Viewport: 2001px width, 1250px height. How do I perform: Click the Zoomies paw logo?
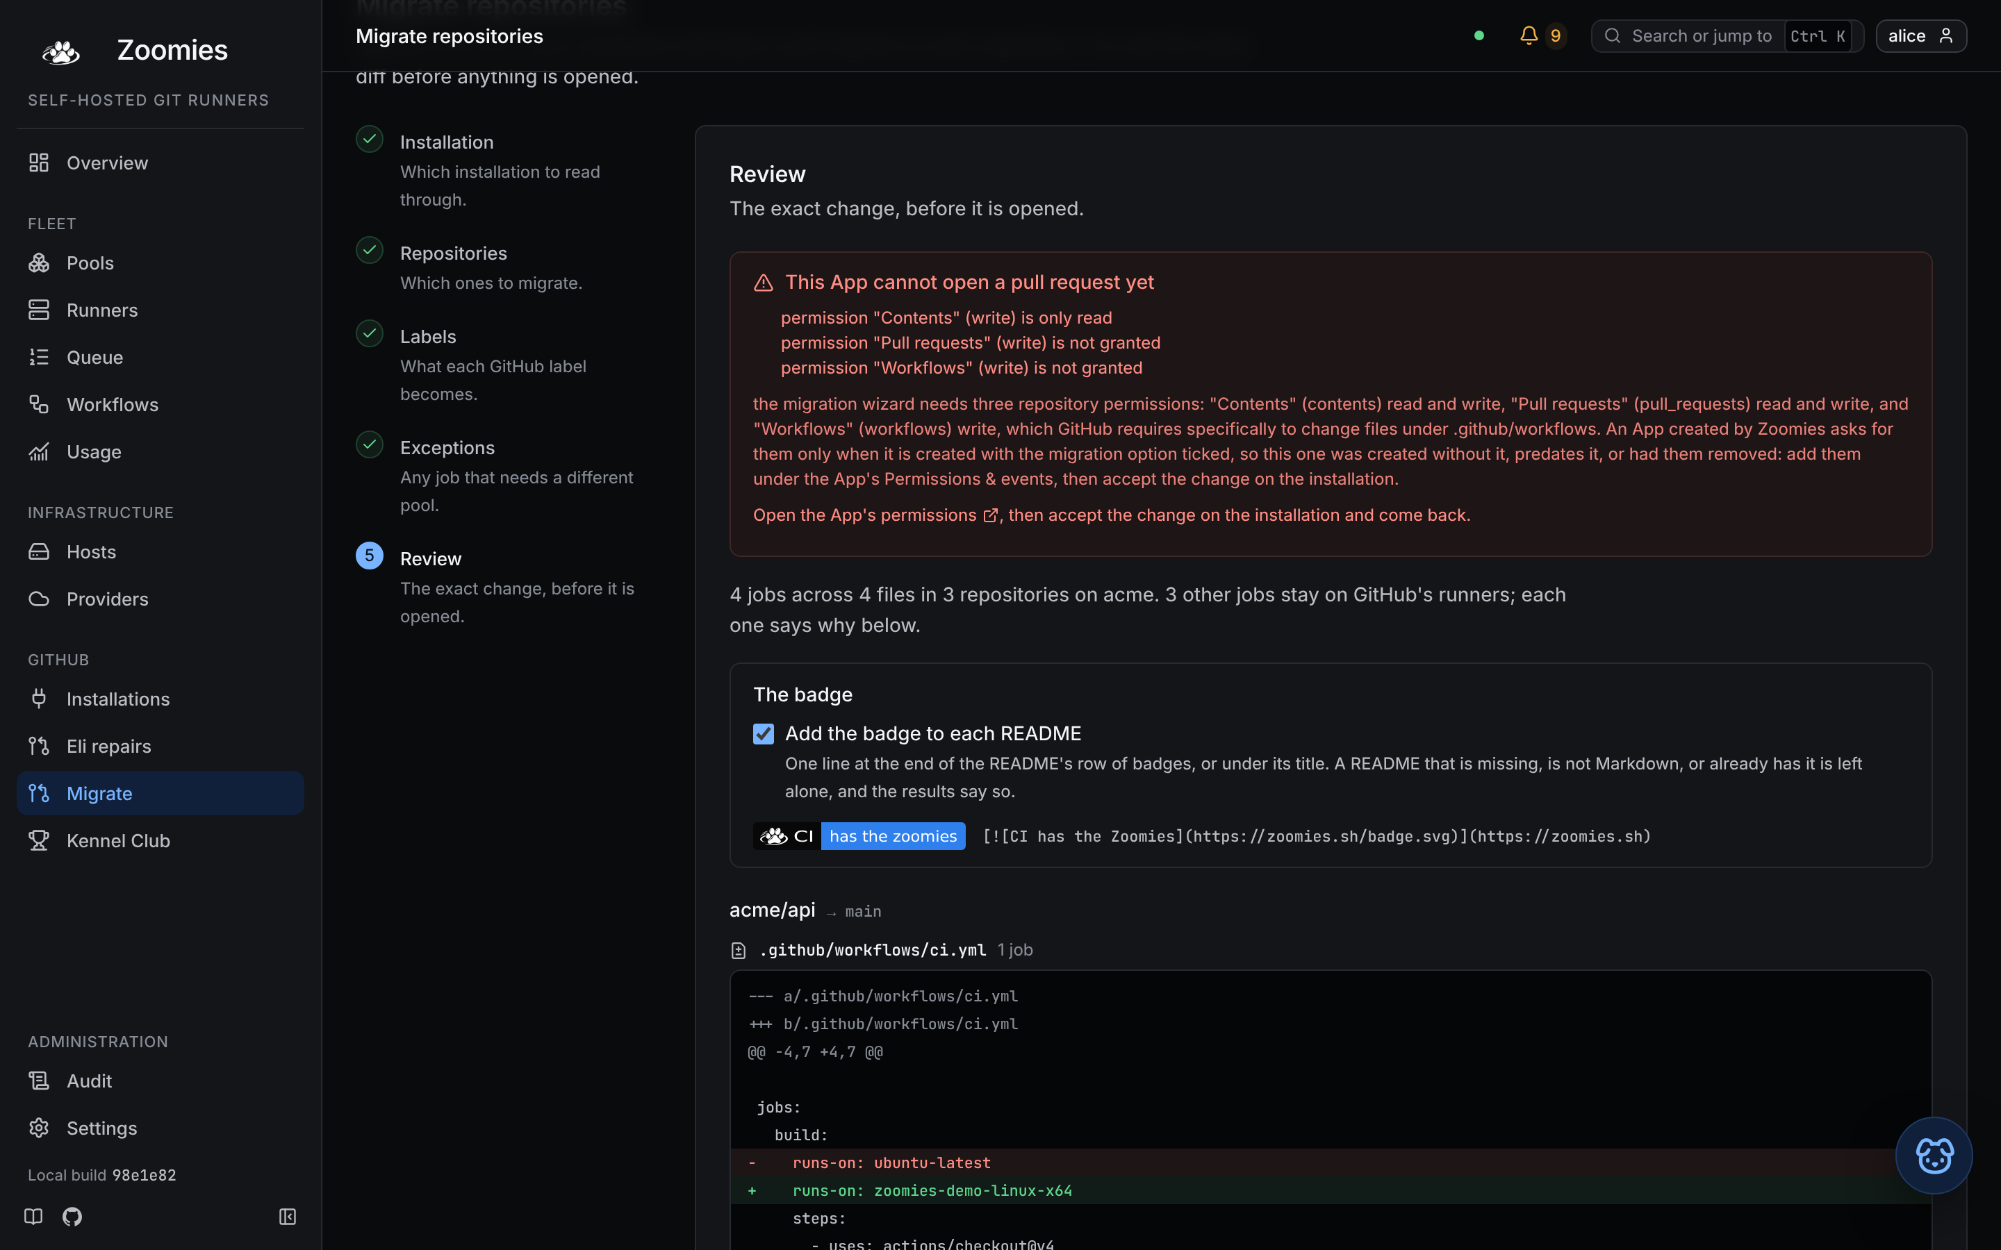(61, 51)
